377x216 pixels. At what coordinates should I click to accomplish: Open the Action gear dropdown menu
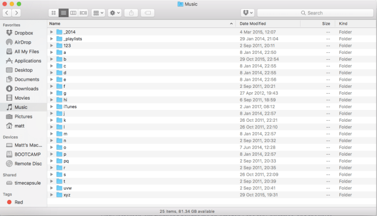(x=115, y=12)
